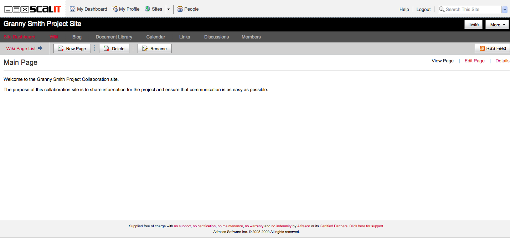510x238 pixels.
Task: Click the My Profile icon
Action: (x=115, y=9)
